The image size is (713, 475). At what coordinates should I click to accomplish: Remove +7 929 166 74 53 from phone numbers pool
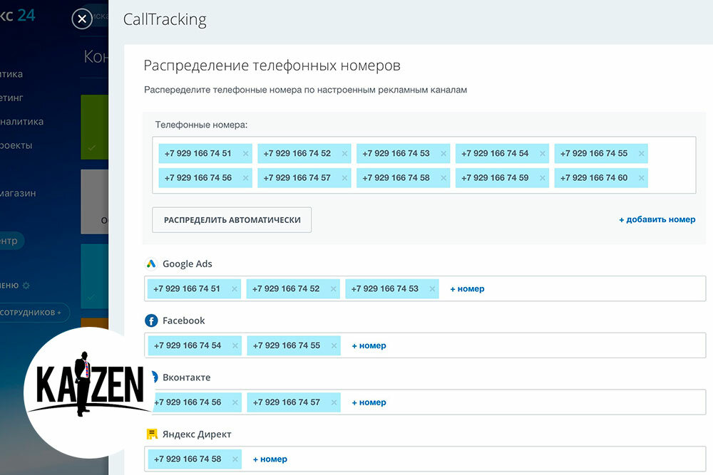click(443, 154)
